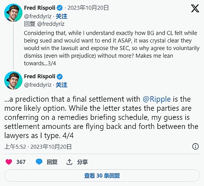Click the share arrow icon
The height and width of the screenshot is (186, 204).
[70, 162]
